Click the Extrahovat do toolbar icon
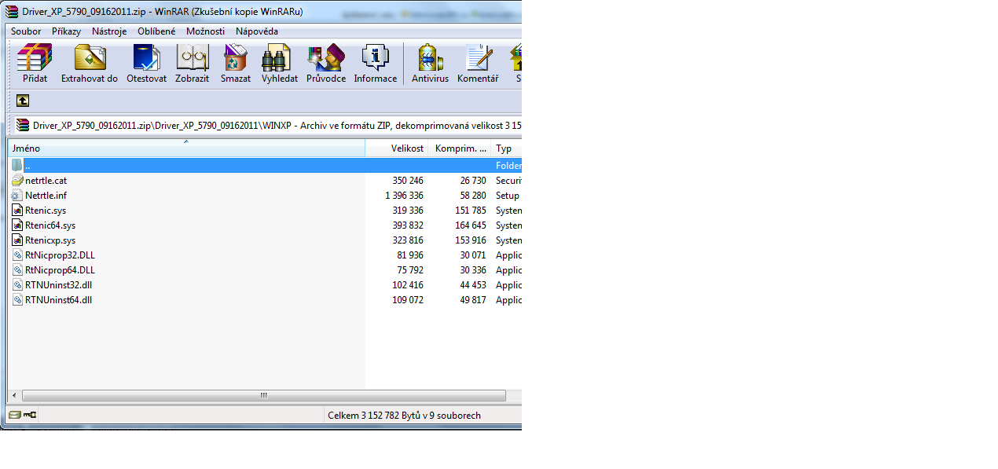The width and height of the screenshot is (998, 469). [x=90, y=58]
